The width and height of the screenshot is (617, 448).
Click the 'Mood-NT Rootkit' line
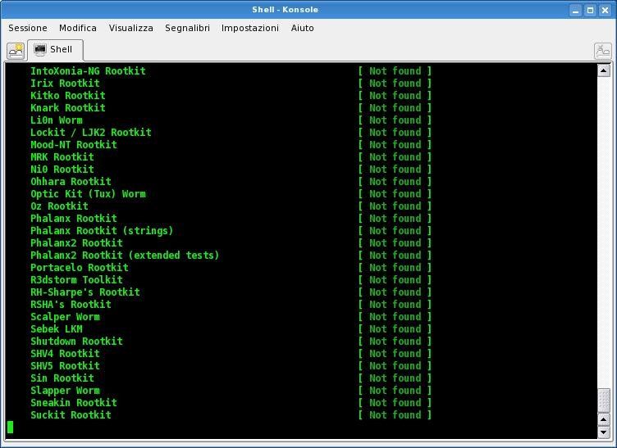[74, 144]
